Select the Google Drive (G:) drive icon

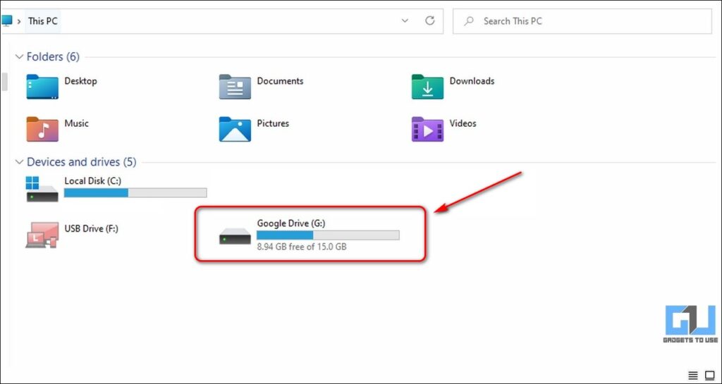(235, 236)
